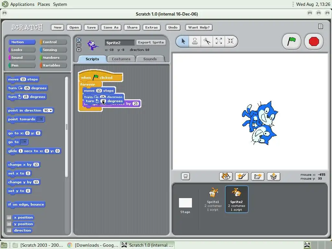Click the presentation mode stage button
Viewport: 332px width, 249px height.
tap(185, 176)
